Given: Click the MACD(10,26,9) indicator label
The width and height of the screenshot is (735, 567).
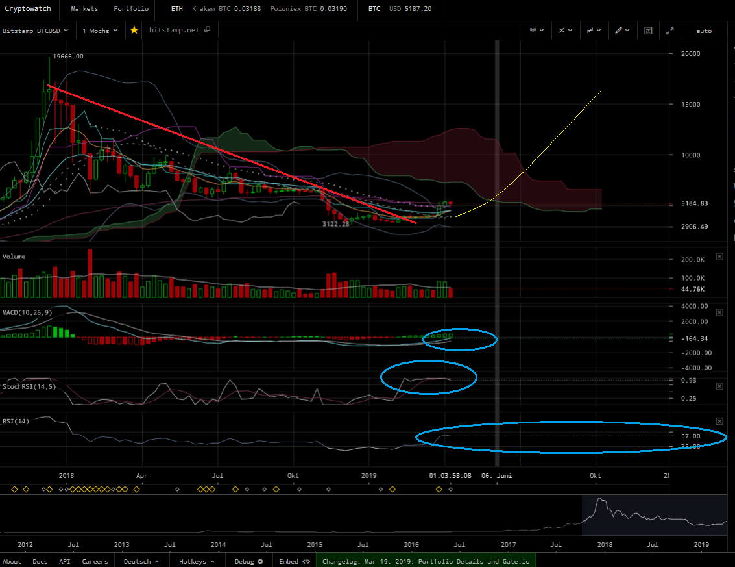Looking at the screenshot, I should pos(27,312).
